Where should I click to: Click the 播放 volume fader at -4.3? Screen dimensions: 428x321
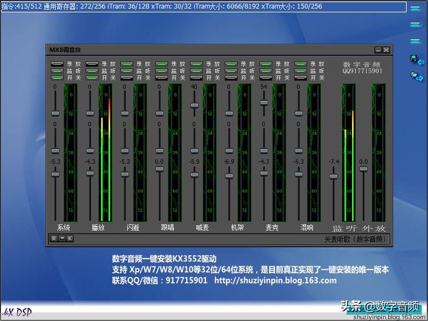[90, 173]
